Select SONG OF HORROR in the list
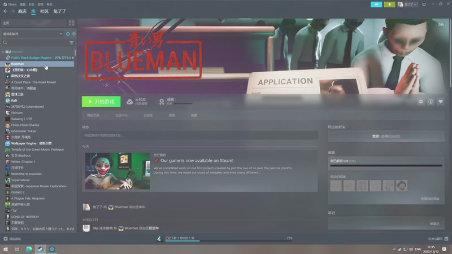Image resolution: width=452 pixels, height=254 pixels. 25,217
